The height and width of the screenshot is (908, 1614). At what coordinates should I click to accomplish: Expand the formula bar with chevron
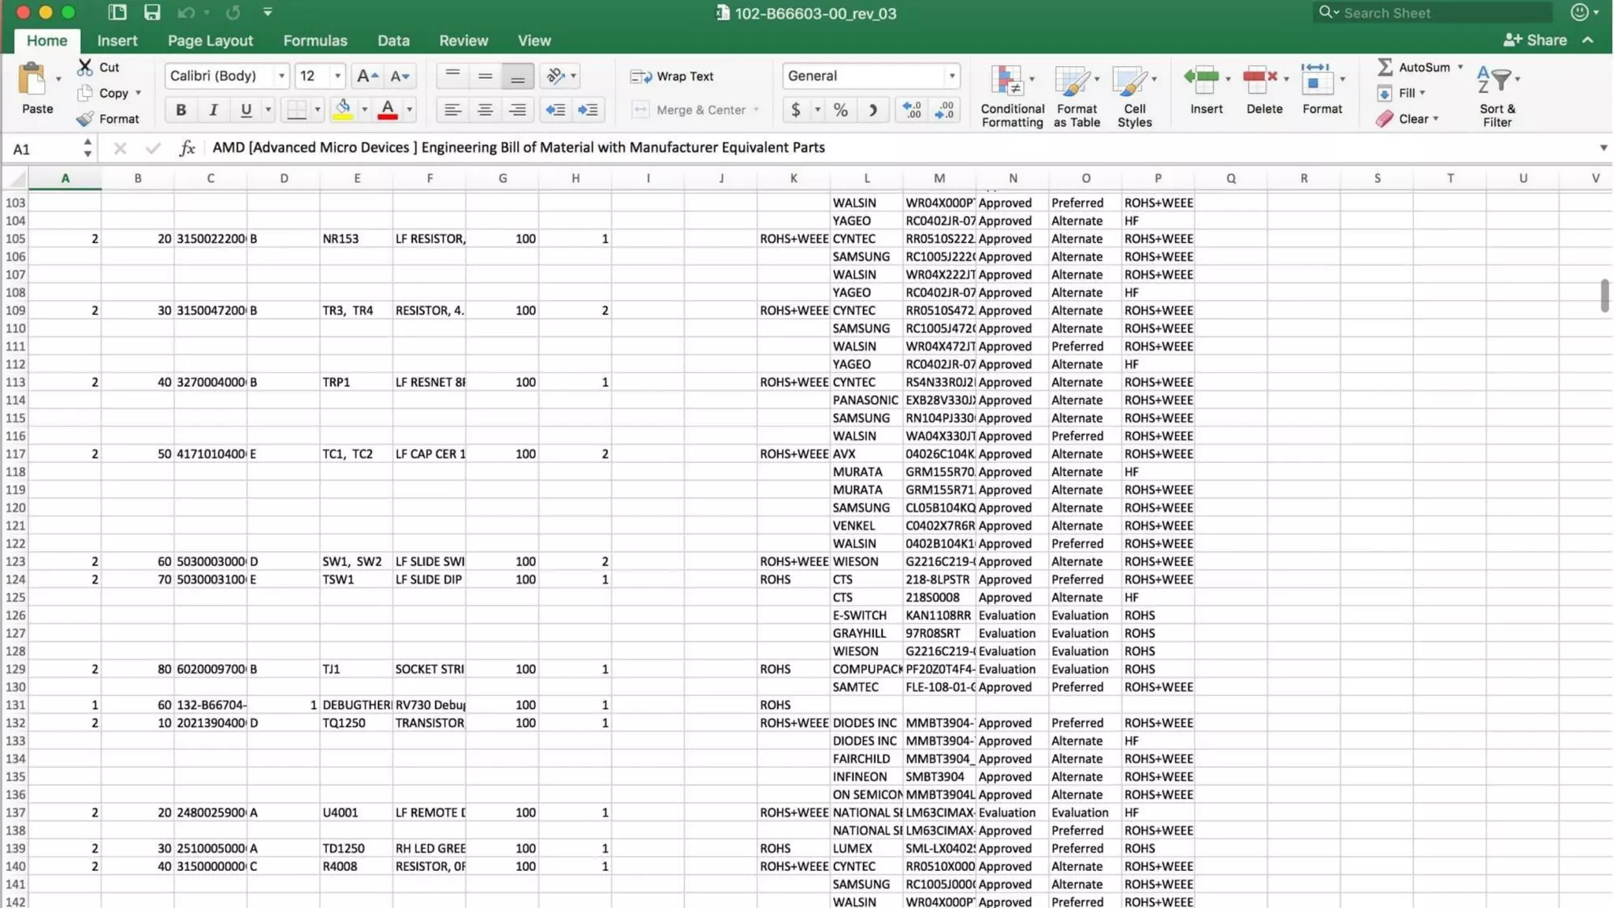[x=1603, y=148]
